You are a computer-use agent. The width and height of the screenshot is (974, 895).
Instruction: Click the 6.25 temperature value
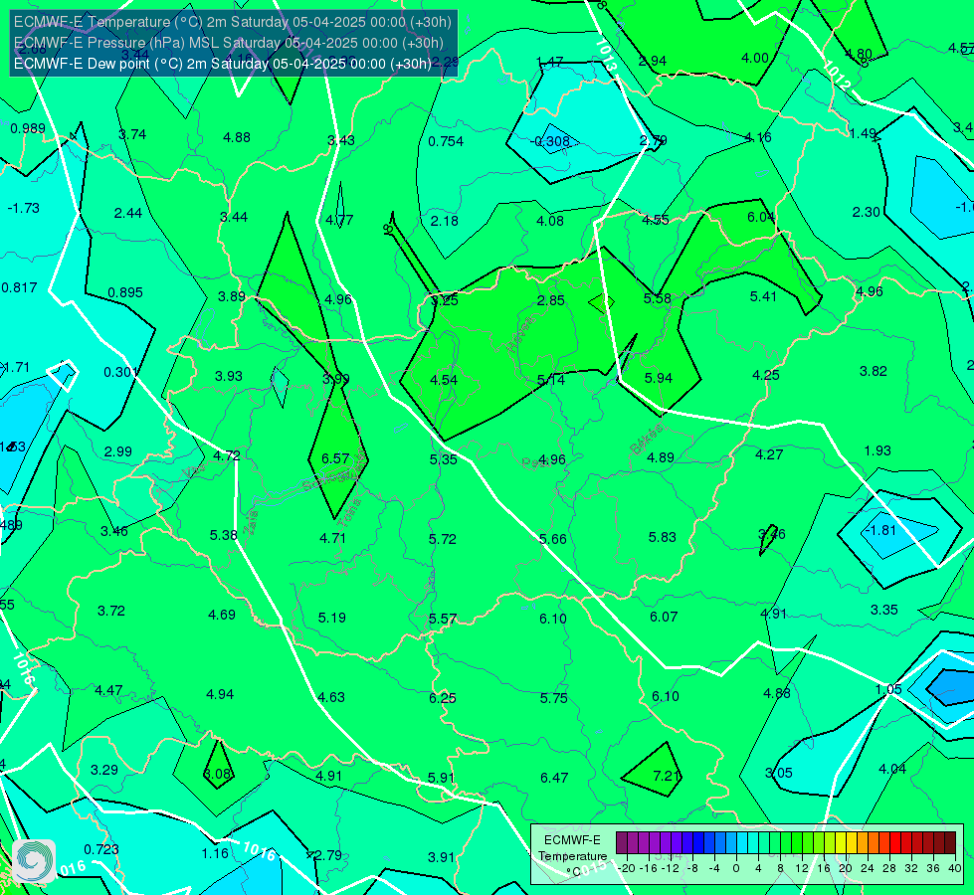tap(443, 698)
